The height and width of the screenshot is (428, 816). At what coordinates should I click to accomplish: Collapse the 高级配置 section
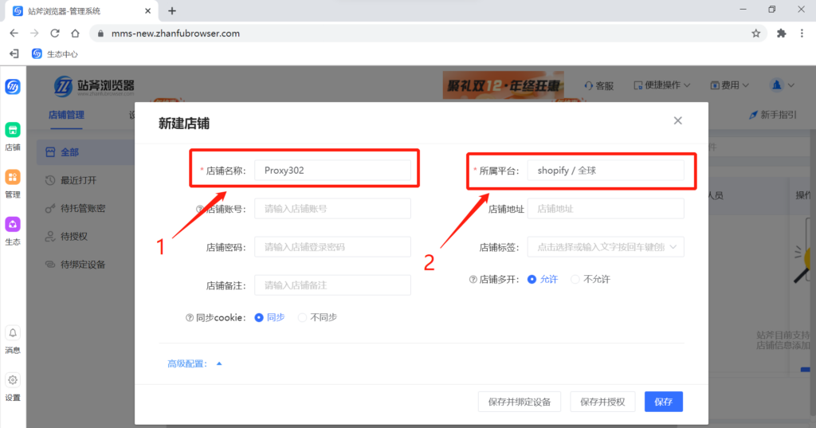[194, 363]
